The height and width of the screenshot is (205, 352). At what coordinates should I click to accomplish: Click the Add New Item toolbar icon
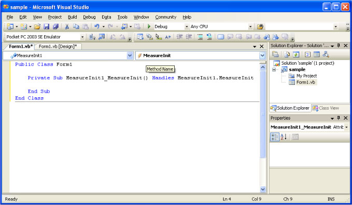[x=23, y=26]
